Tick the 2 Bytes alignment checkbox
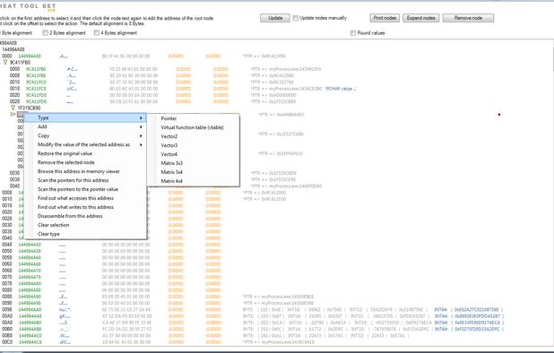The image size is (554, 353). 45,33
